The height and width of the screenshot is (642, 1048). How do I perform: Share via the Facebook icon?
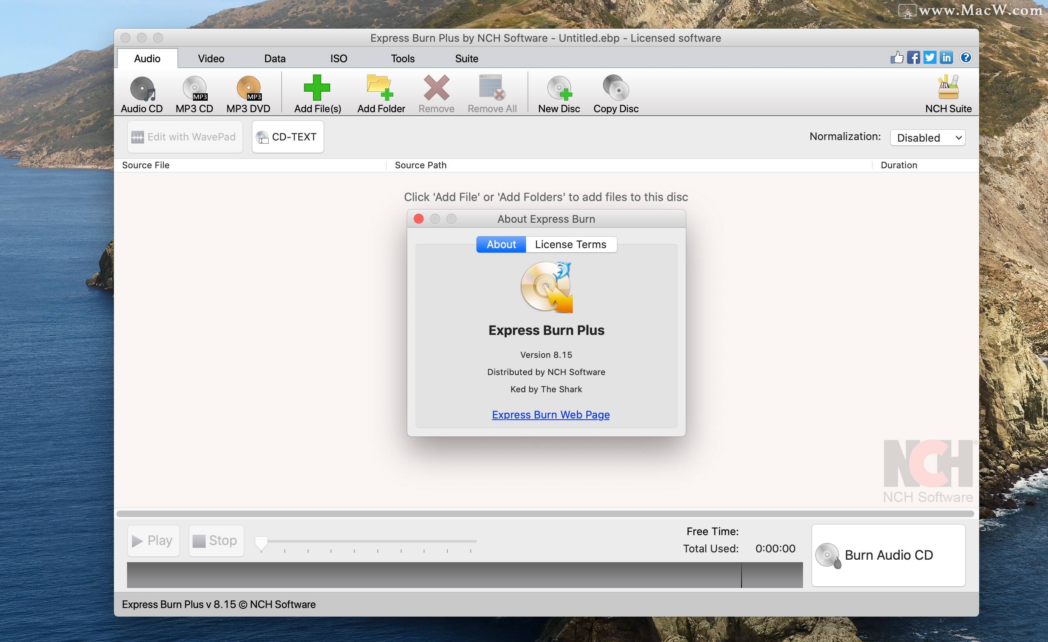tap(913, 57)
